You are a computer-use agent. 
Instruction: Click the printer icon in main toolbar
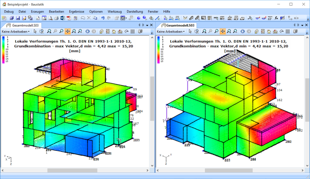[56, 18]
